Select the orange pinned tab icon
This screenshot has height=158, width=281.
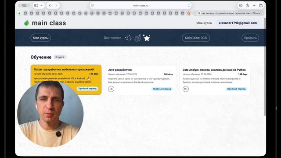188,13
